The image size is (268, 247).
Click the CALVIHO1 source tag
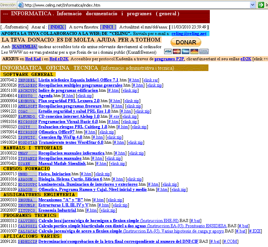tap(27, 221)
